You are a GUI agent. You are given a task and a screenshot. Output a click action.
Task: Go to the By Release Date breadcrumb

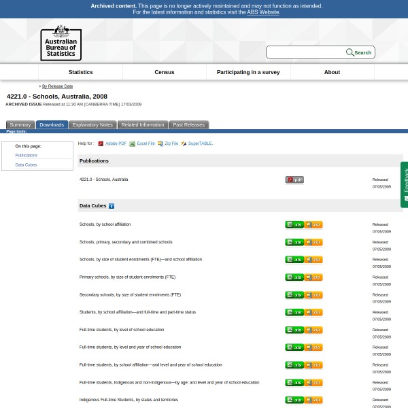(57, 86)
